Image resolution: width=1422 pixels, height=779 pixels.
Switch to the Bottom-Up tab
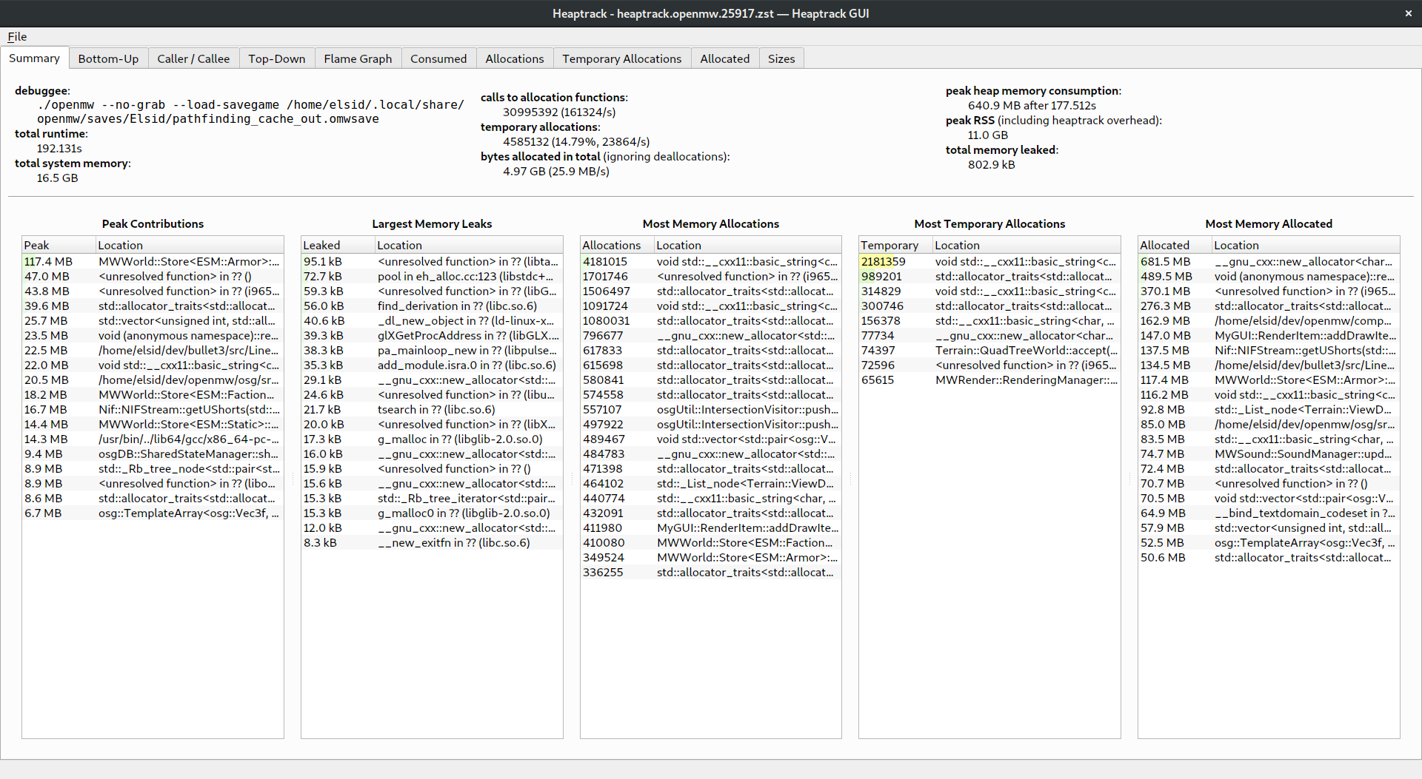click(108, 58)
